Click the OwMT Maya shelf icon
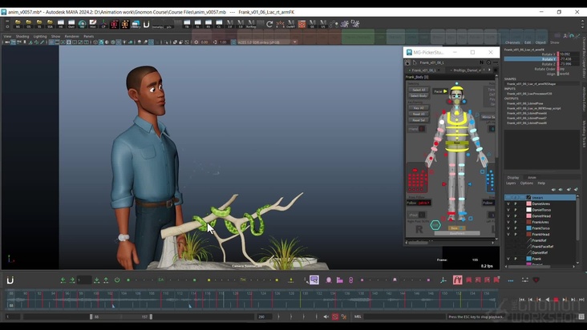This screenshot has height=330, width=587. pyautogui.click(x=291, y=24)
